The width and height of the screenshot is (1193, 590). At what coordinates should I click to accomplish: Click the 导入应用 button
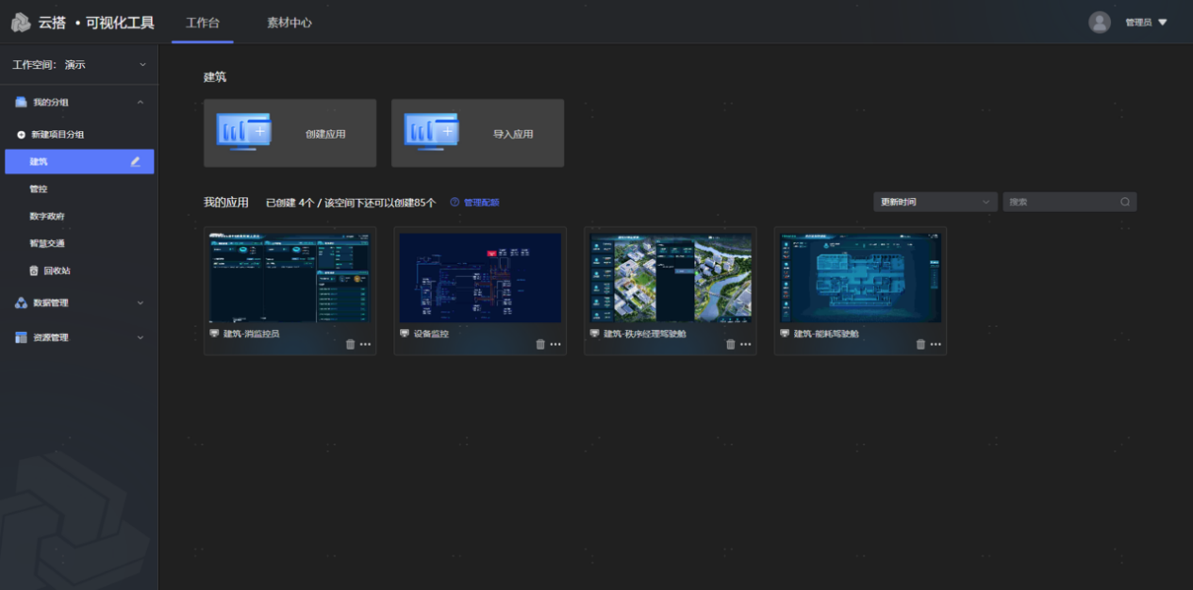(477, 134)
